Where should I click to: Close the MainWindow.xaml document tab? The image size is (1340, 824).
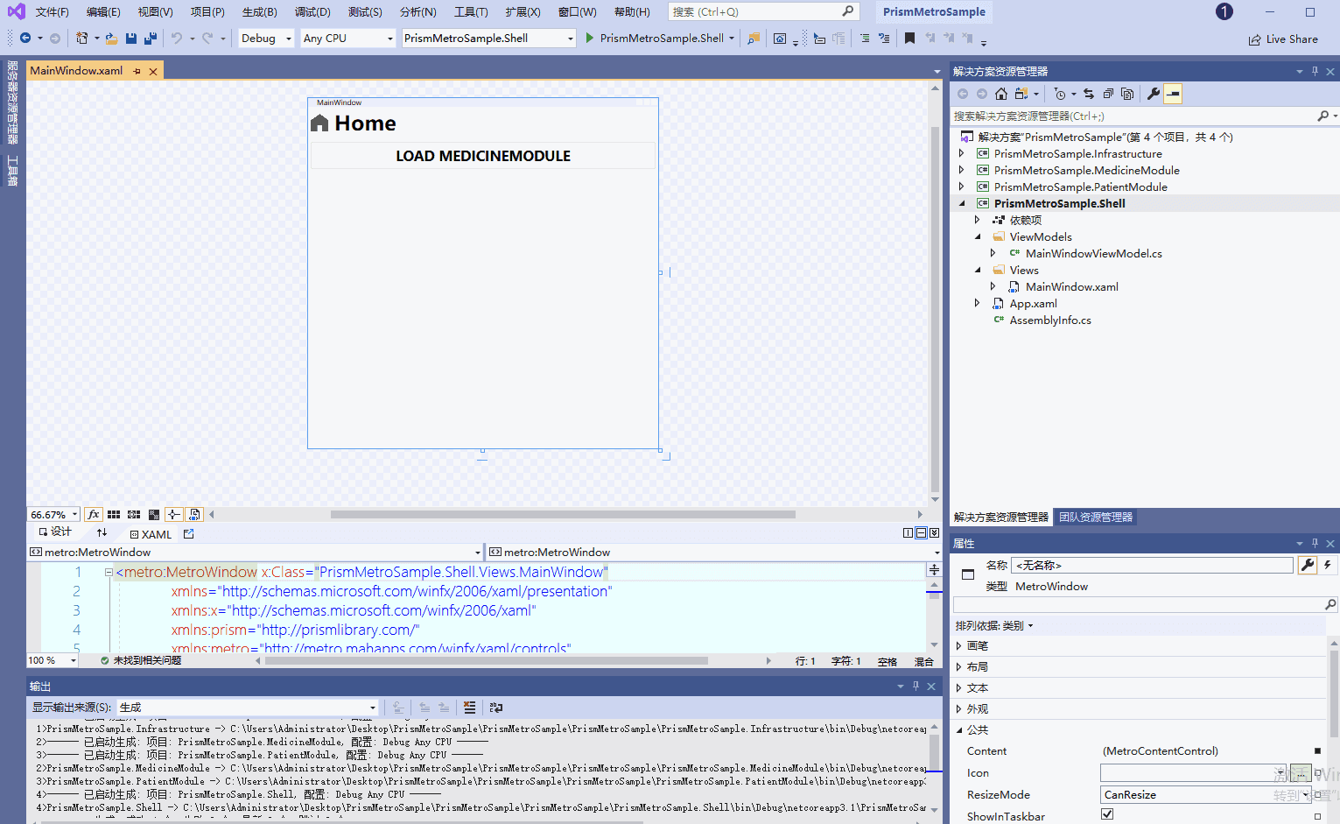153,71
